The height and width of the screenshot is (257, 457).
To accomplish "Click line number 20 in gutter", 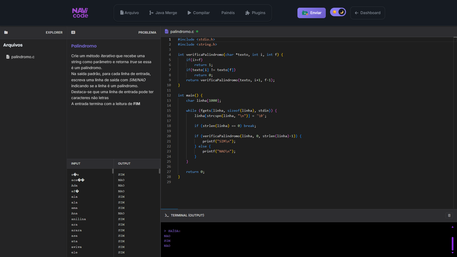I will [x=169, y=136].
